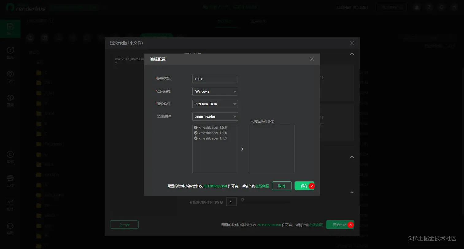This screenshot has width=464, height=249.
Task: Click the upload file icon in asset toolbar
Action: [30, 37]
